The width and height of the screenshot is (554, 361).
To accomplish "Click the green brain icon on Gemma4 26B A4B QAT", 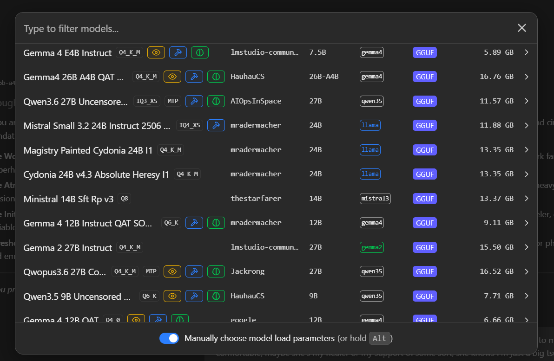I will pyautogui.click(x=216, y=77).
